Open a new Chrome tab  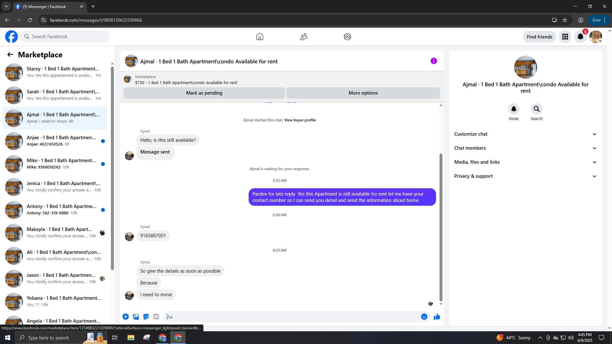coord(93,6)
